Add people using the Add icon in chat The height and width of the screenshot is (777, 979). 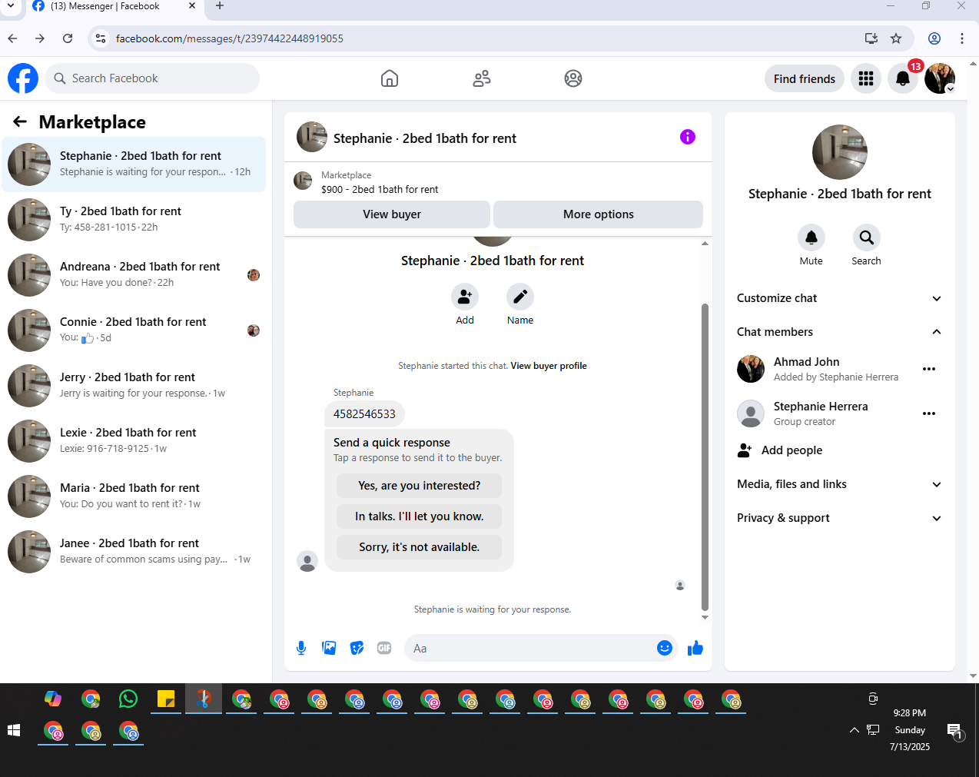click(465, 297)
